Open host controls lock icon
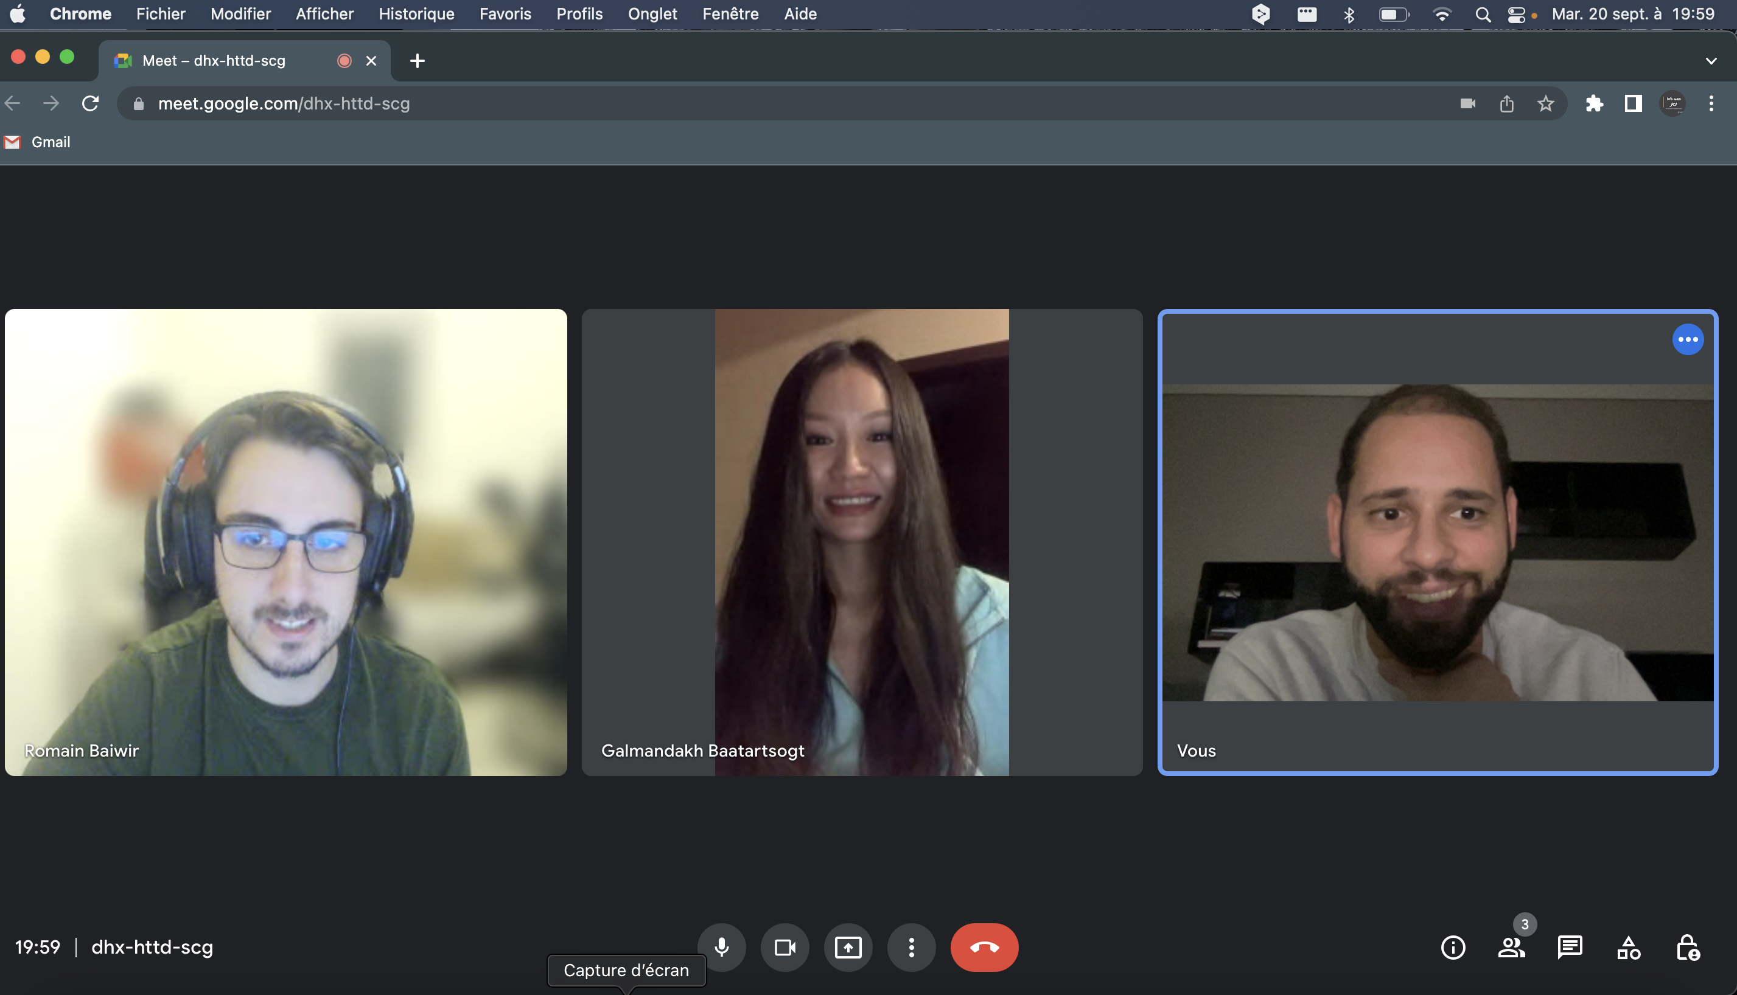The height and width of the screenshot is (995, 1737). coord(1687,947)
